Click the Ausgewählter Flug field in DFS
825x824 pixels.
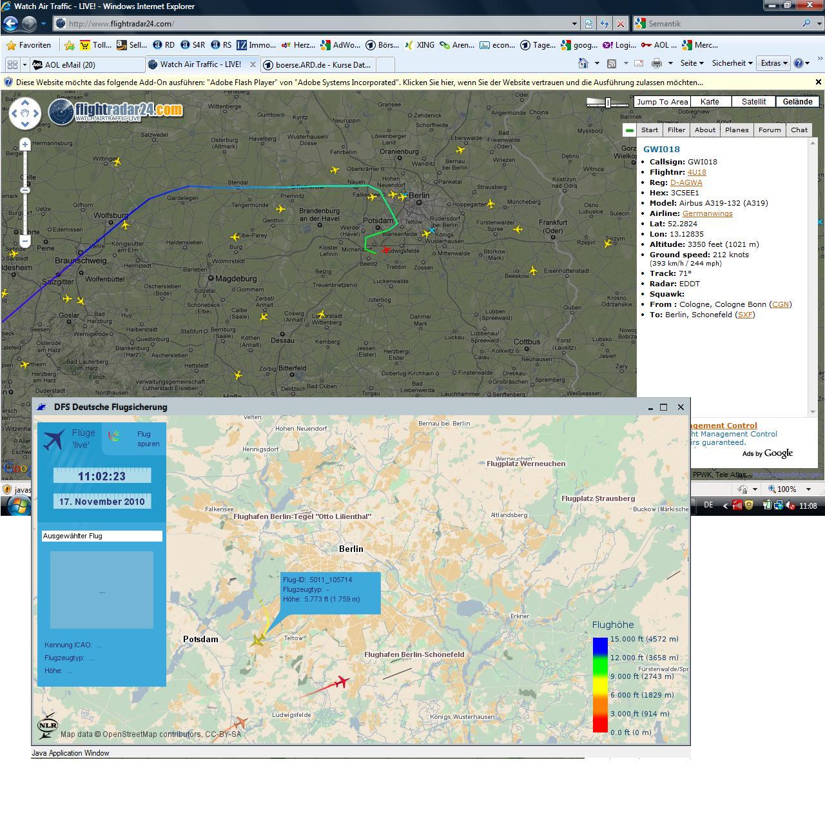[102, 536]
